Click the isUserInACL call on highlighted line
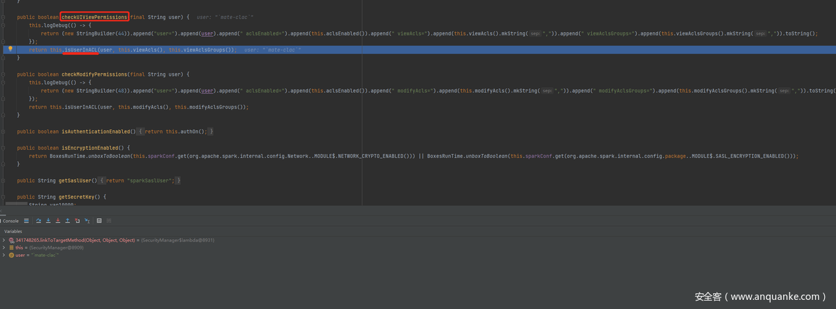Screen dimensions: 836x309 click(x=81, y=50)
